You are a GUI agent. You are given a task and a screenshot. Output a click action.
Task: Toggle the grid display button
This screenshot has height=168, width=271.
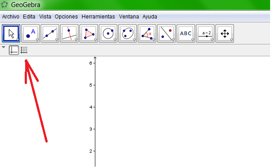tap(24, 50)
